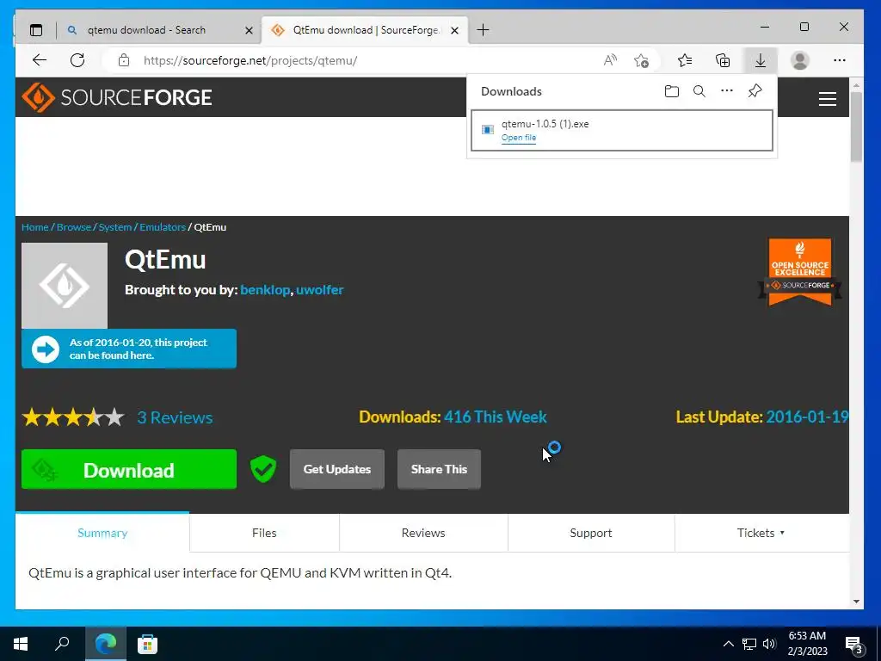
Task: Open Collections icon in toolbar
Action: tap(723, 60)
